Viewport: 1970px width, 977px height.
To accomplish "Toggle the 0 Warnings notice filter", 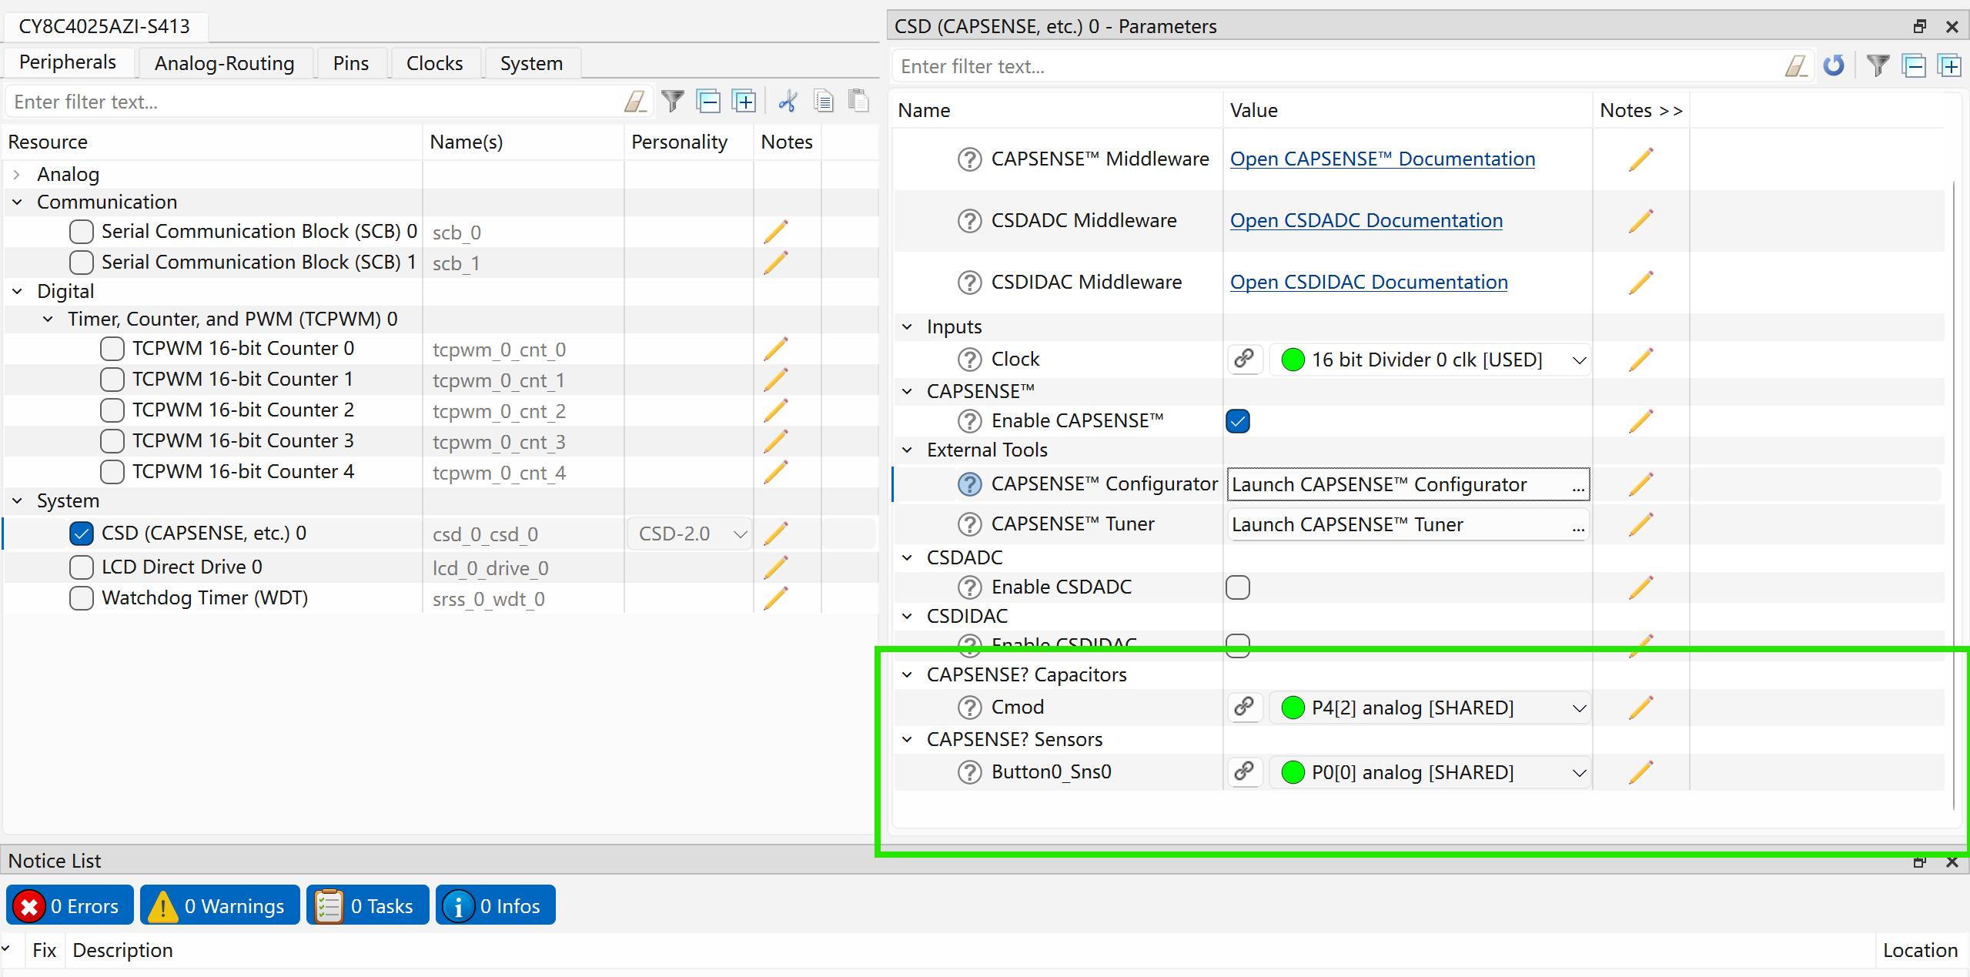I will click(220, 906).
